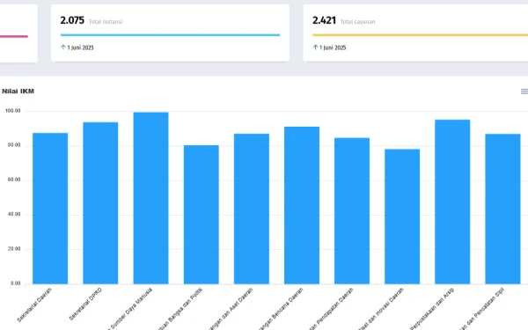This screenshot has height=330, width=528.
Task: Click the Sekretariat DPRD axis label
Action: pos(85,304)
